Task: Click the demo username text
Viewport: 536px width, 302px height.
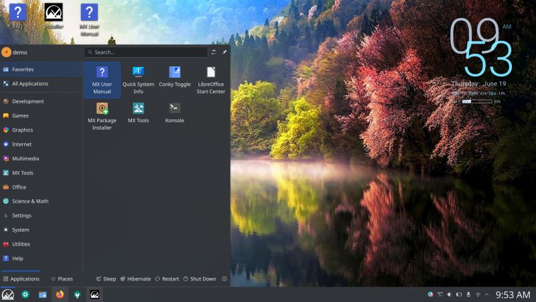Action: (20, 52)
